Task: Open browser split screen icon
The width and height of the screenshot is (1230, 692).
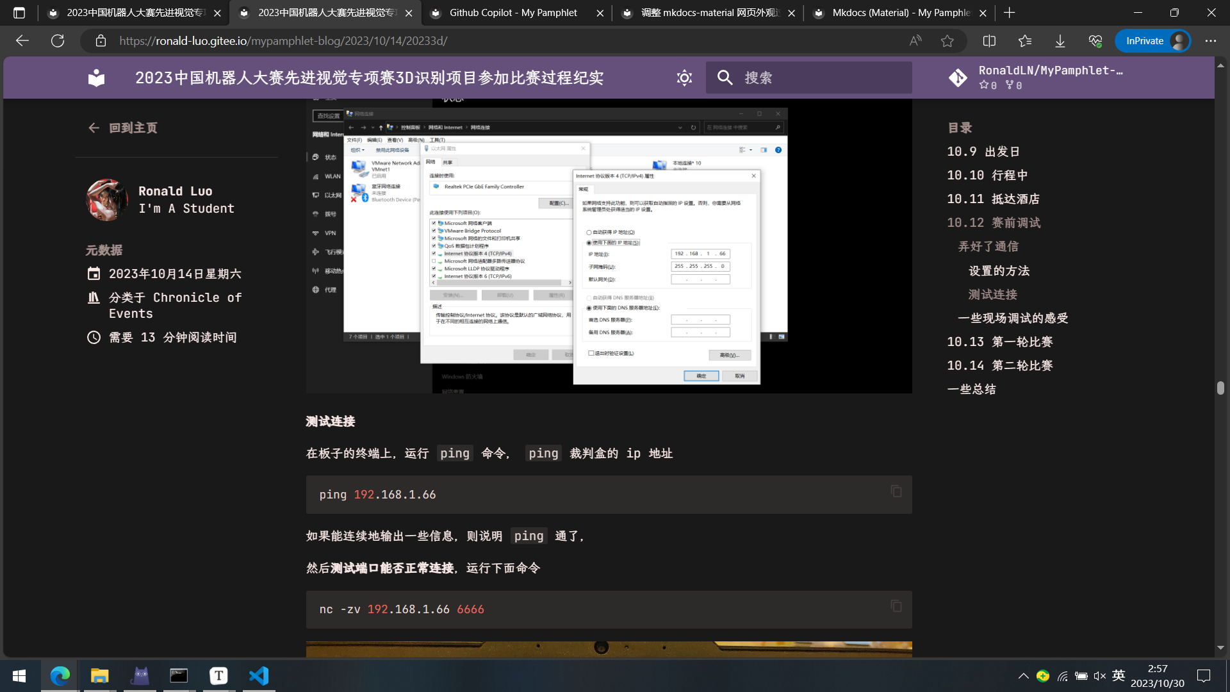Action: 989,41
